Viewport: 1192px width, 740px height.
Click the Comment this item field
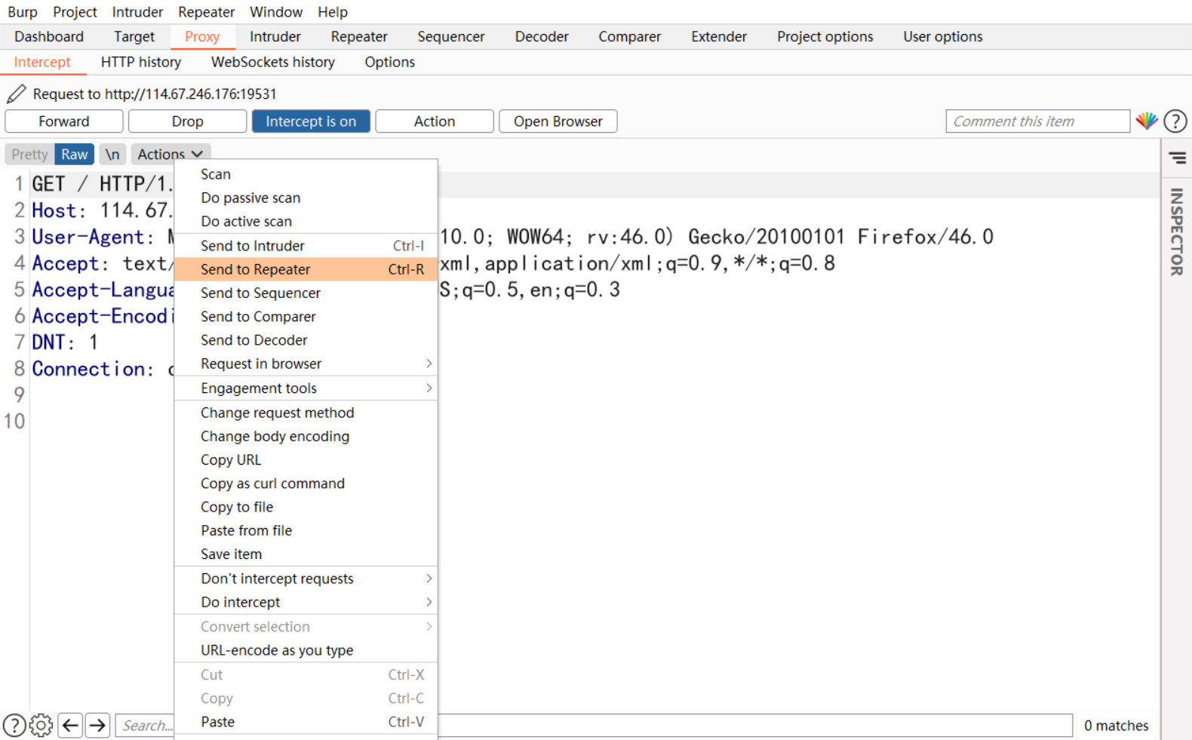pyautogui.click(x=1038, y=121)
